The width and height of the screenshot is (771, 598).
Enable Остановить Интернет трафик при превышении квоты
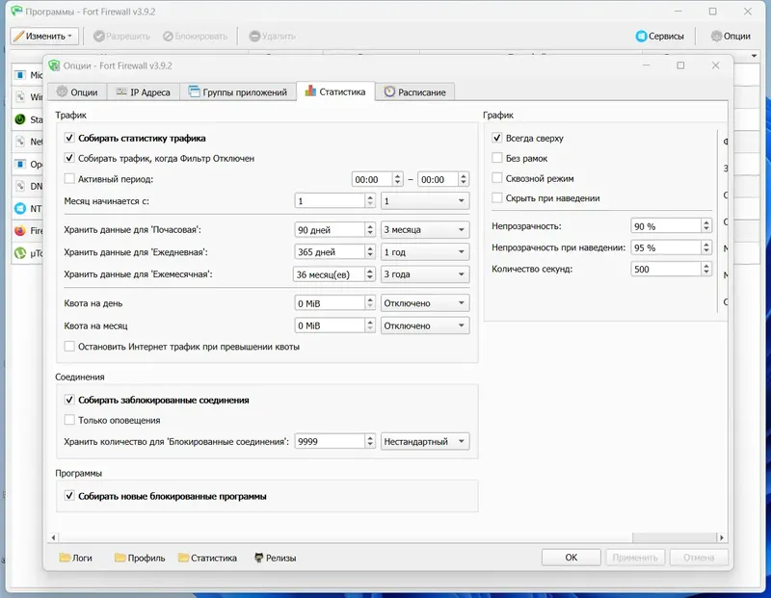tap(69, 347)
